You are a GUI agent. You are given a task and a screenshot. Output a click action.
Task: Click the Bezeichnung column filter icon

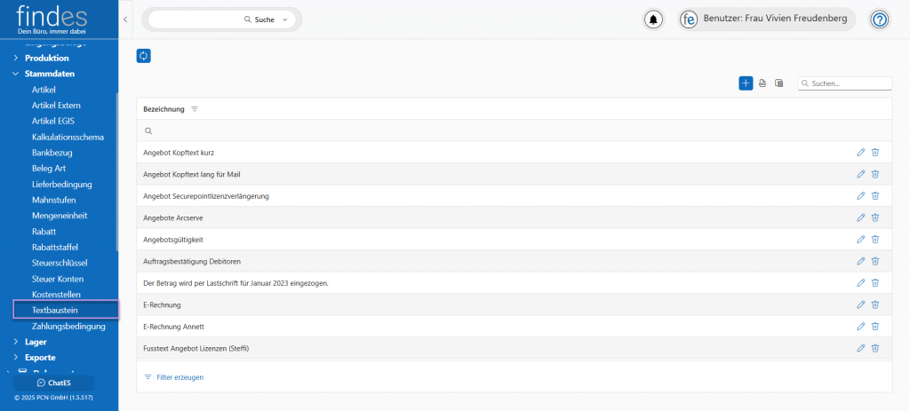(x=195, y=109)
